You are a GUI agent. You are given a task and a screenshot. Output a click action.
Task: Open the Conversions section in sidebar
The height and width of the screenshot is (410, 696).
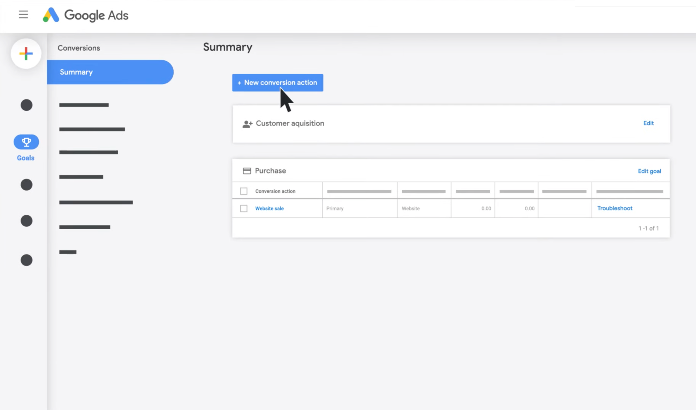[79, 48]
